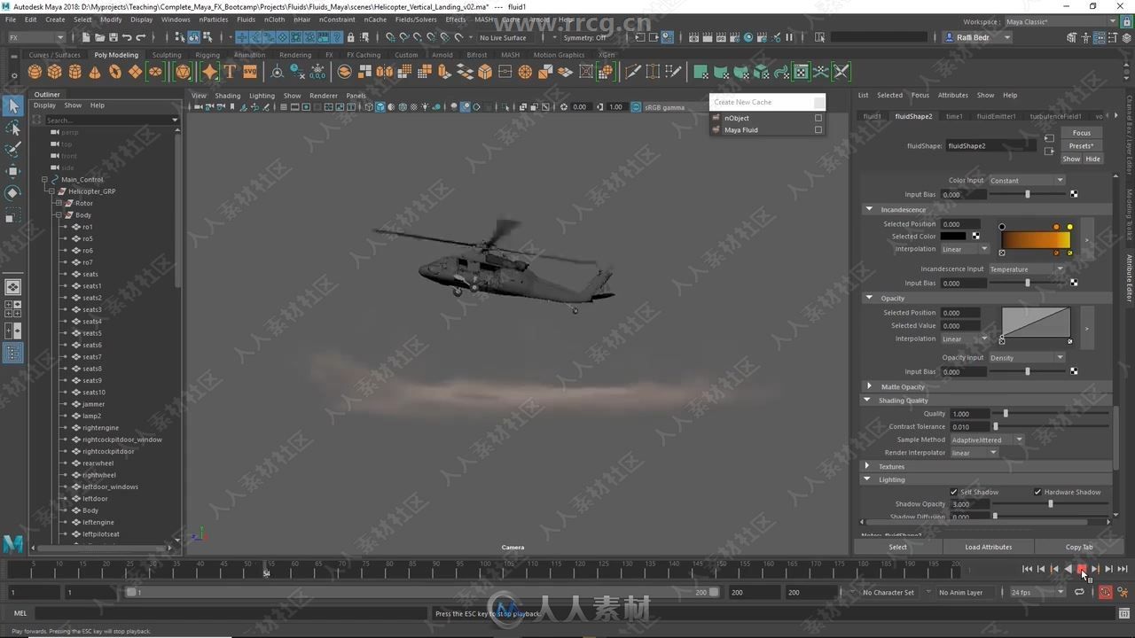1135x638 pixels.
Task: Open the FX menu set dropdown
Action: click(35, 37)
